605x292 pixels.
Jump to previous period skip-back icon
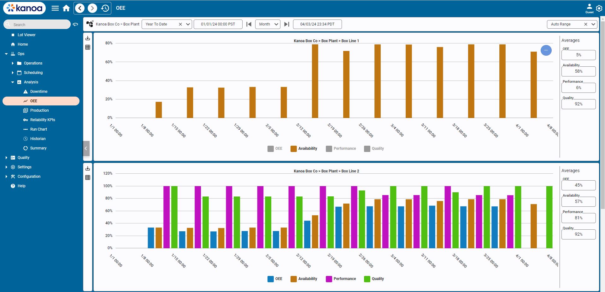(x=249, y=24)
